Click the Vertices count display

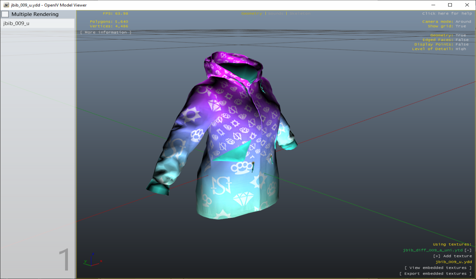click(110, 26)
